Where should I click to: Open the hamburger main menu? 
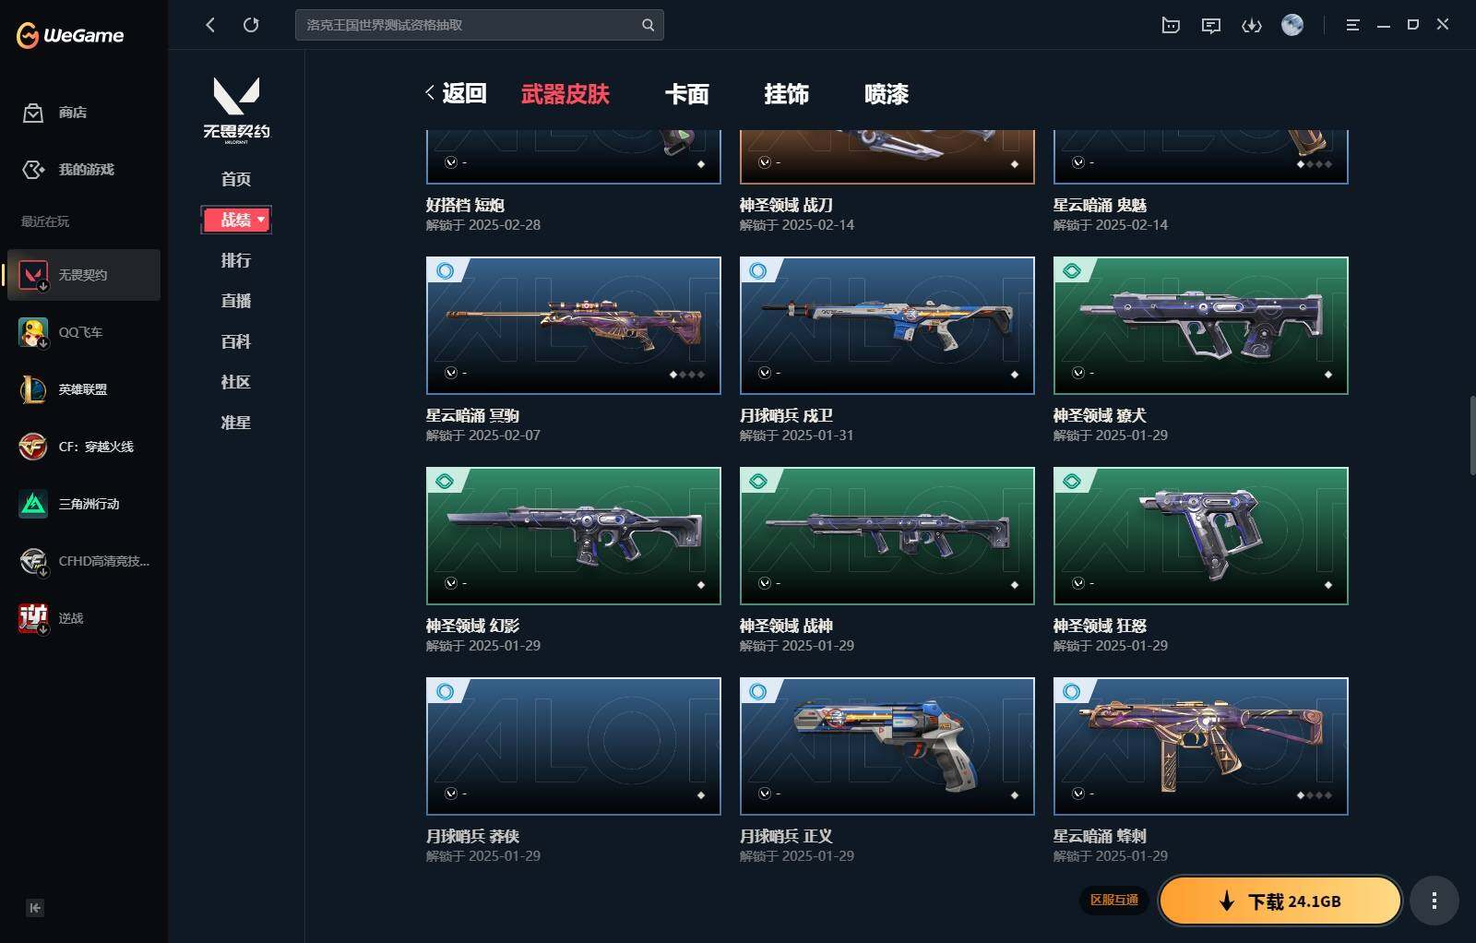[x=1352, y=25]
